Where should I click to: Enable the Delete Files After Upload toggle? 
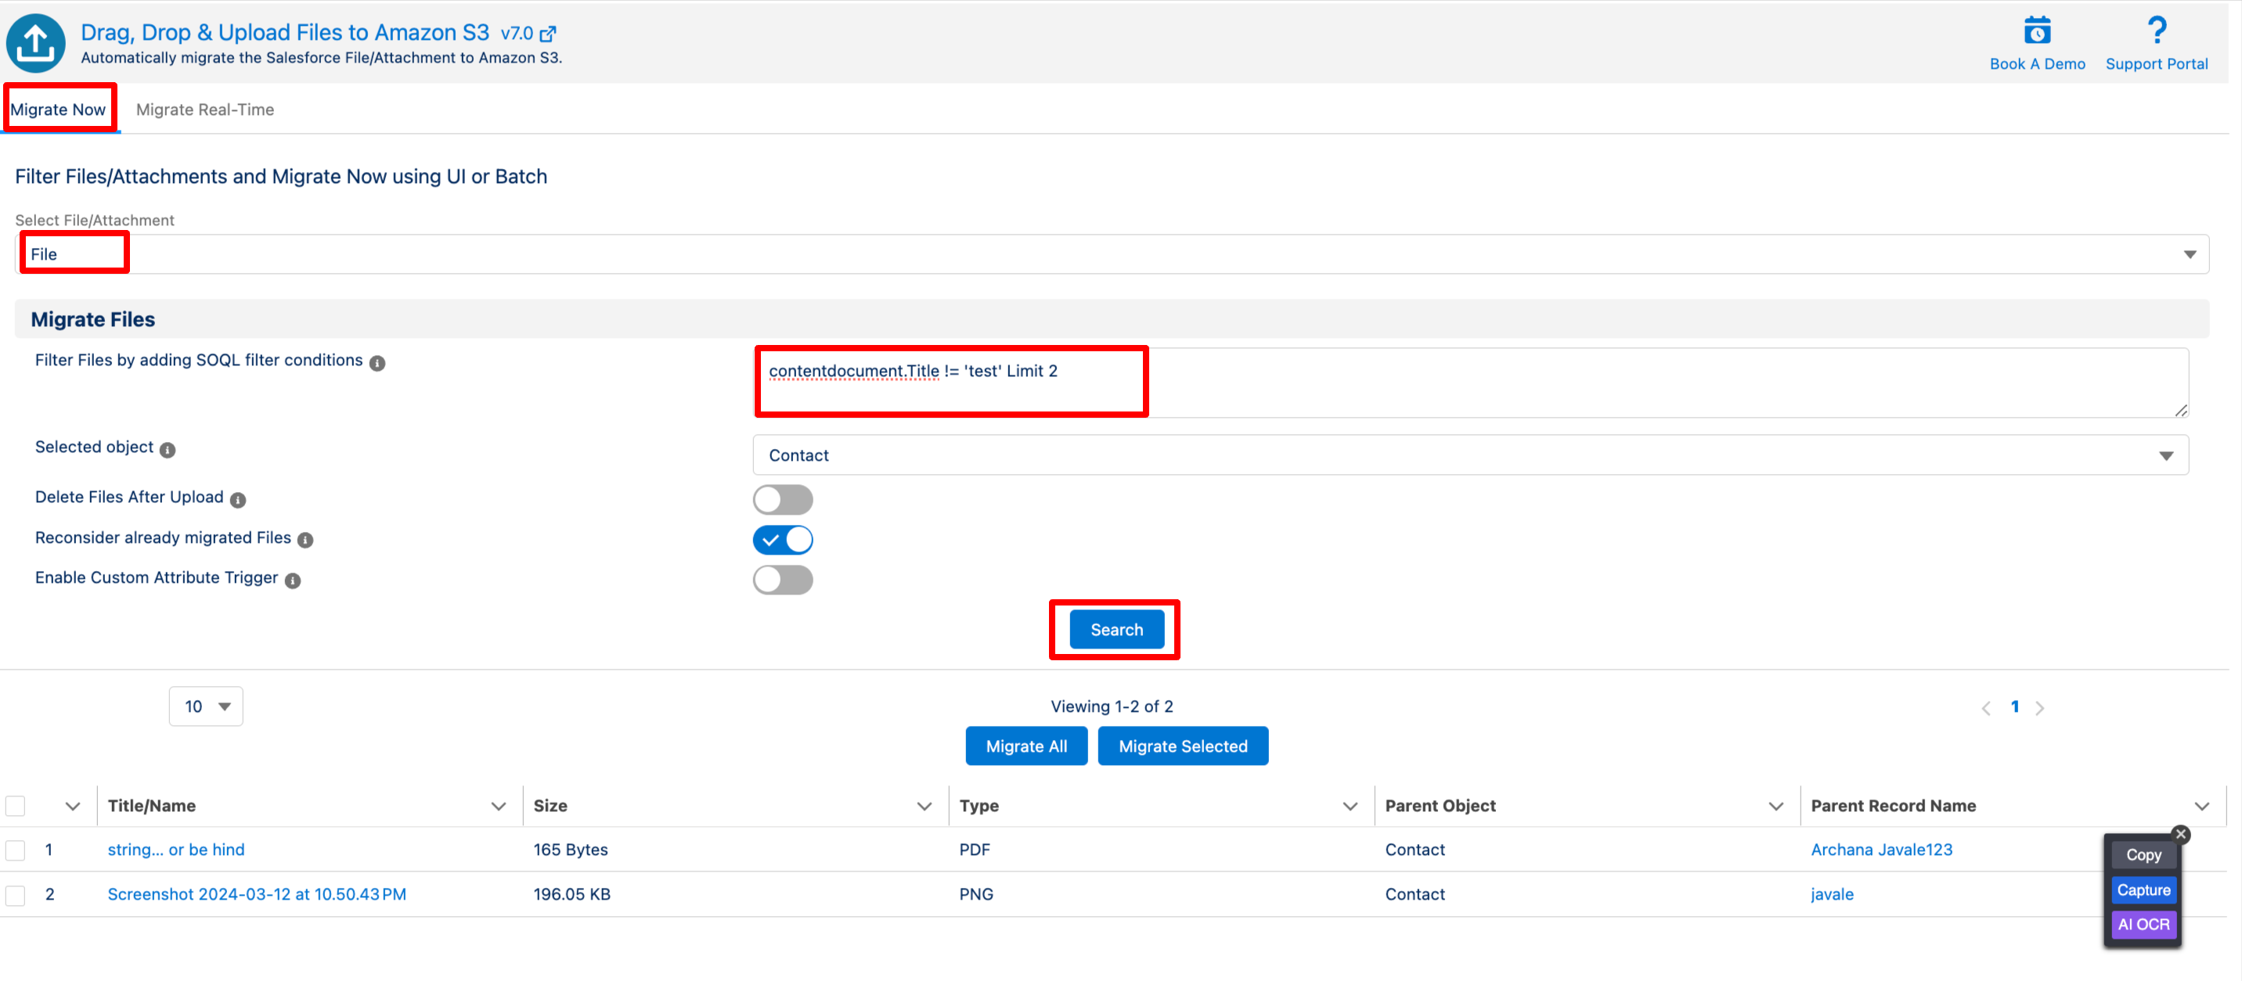coord(783,499)
